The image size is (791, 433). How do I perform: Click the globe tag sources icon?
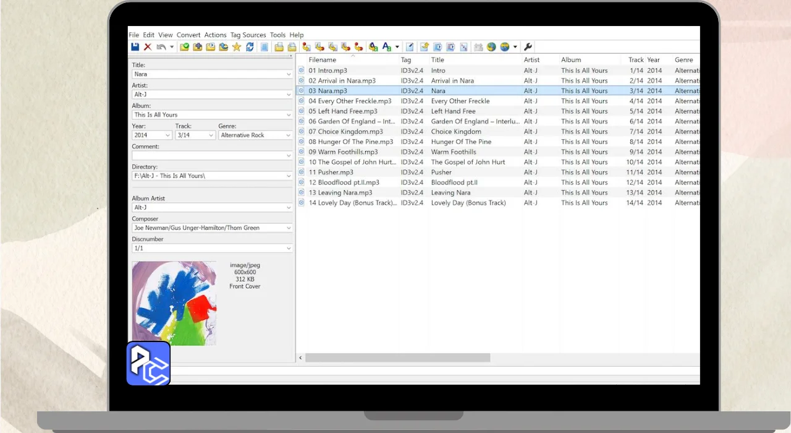tap(491, 47)
